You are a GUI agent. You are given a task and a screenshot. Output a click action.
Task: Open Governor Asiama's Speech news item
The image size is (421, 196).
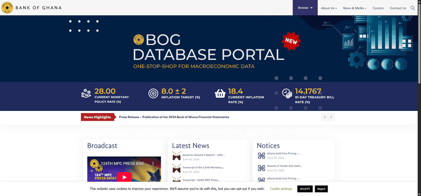[203, 155]
